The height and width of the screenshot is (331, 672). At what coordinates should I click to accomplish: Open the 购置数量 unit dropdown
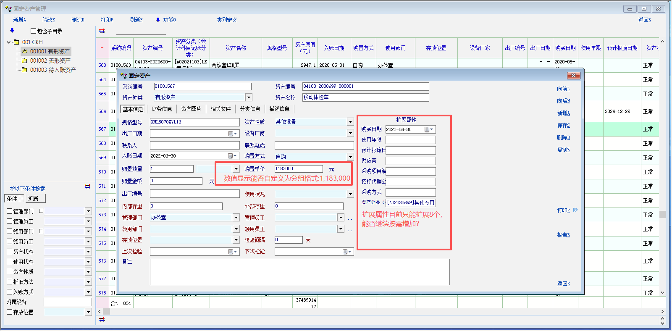tap(236, 169)
